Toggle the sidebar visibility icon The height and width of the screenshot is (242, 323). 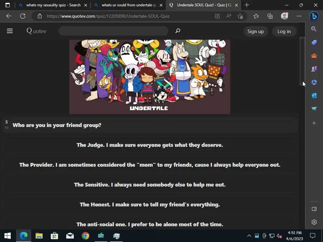click(x=314, y=209)
